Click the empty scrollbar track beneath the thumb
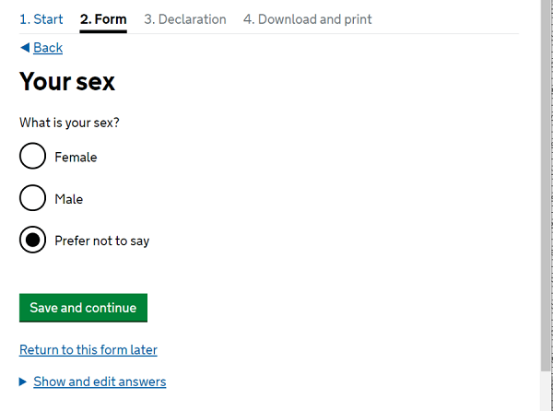 point(546,391)
